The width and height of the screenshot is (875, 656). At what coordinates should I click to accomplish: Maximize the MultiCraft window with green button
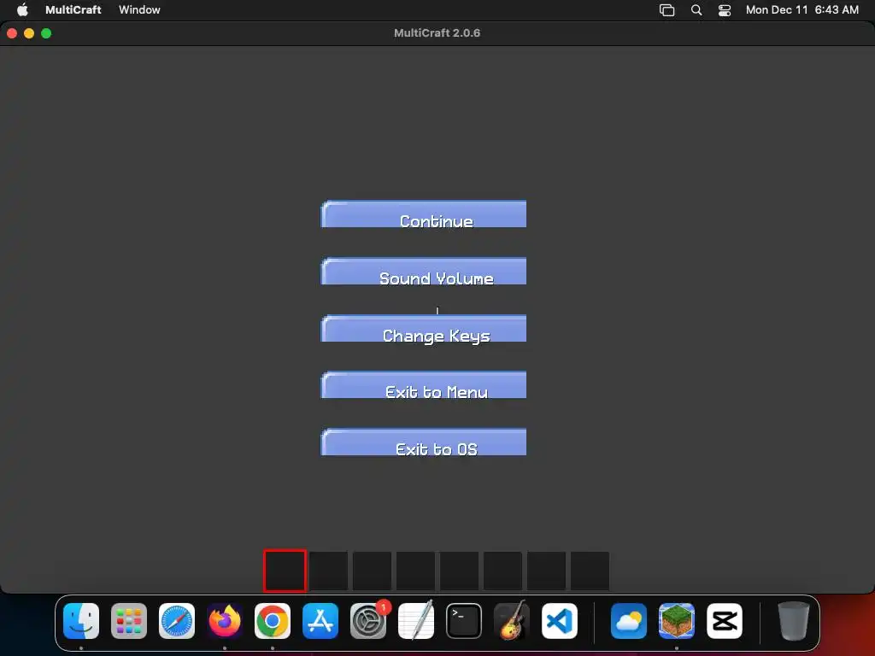point(46,33)
